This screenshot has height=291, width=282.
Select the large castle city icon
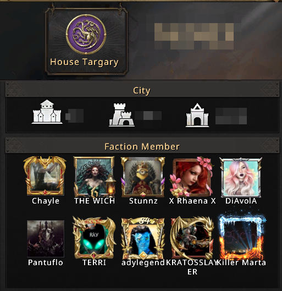click(x=47, y=112)
